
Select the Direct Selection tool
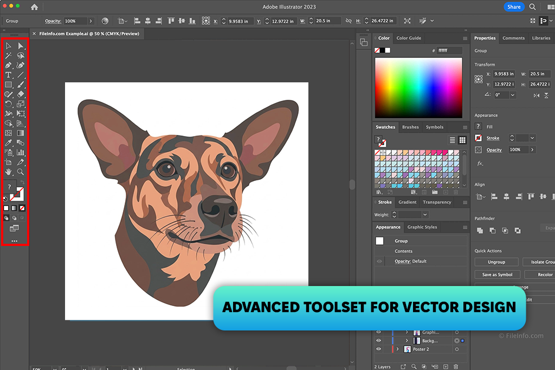21,46
